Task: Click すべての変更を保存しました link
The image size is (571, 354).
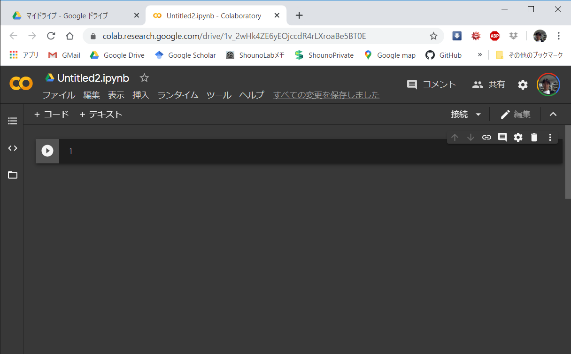Action: [x=326, y=95]
